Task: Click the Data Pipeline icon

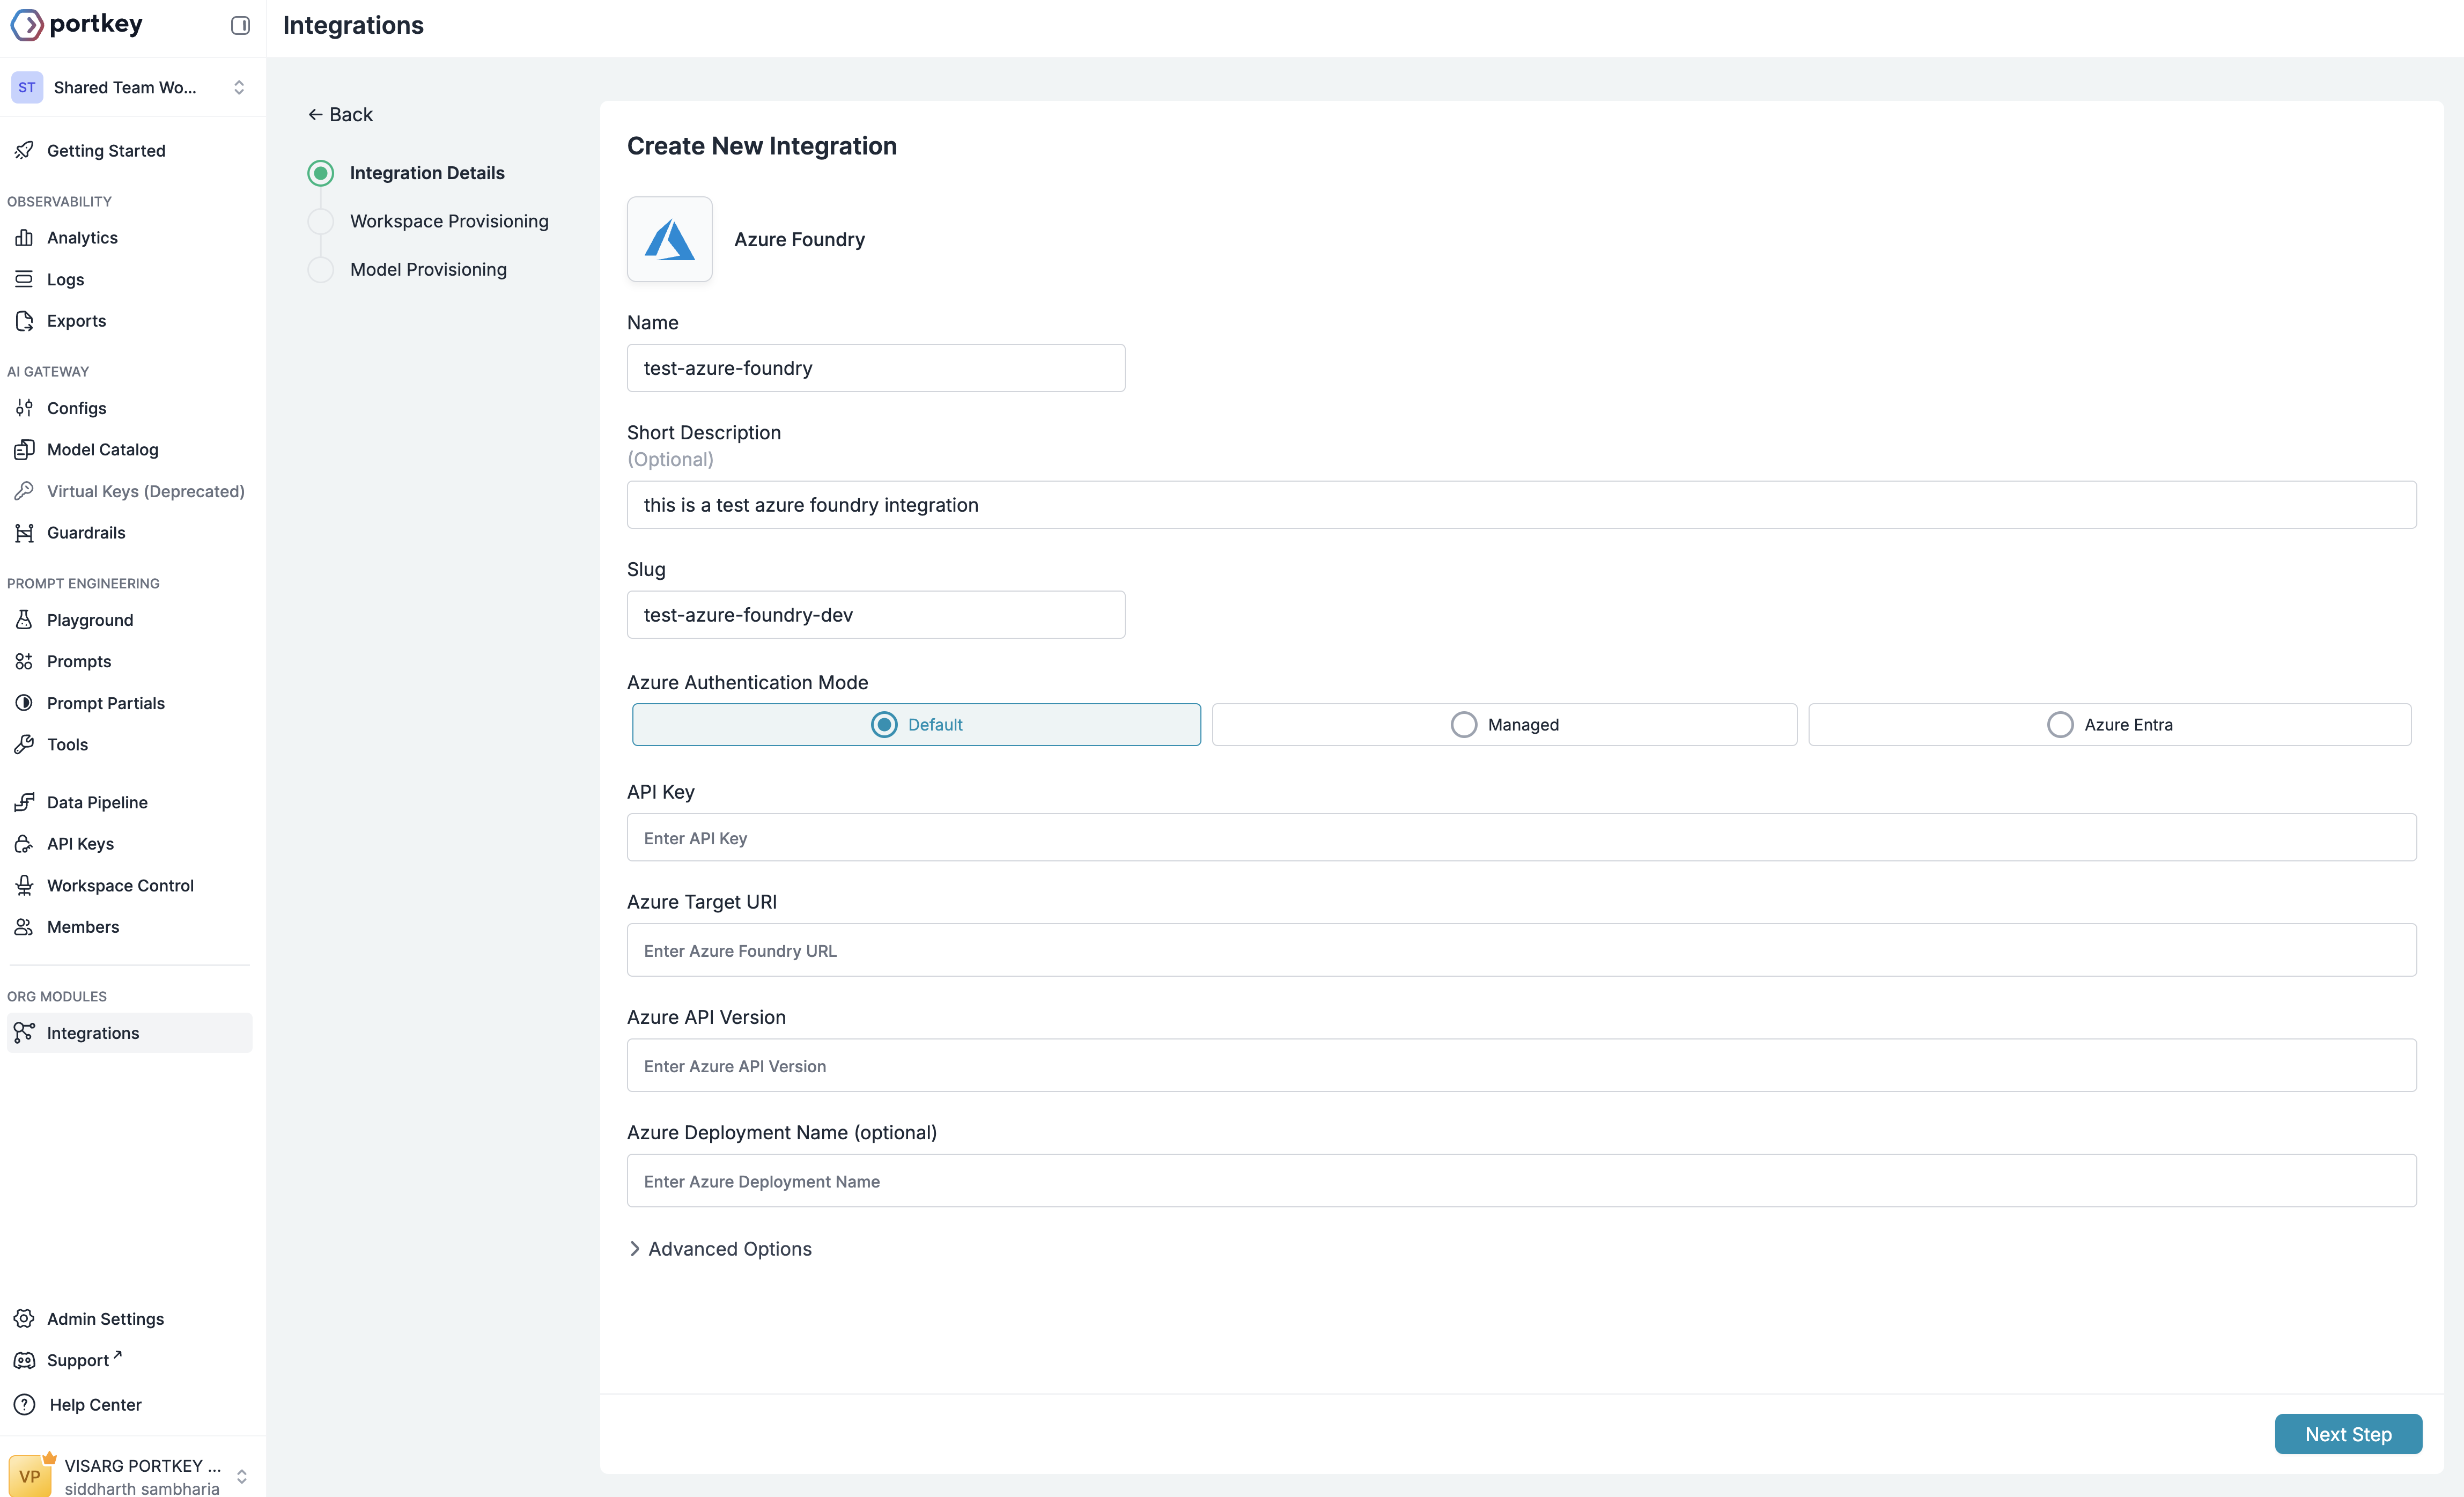Action: pyautogui.click(x=24, y=802)
